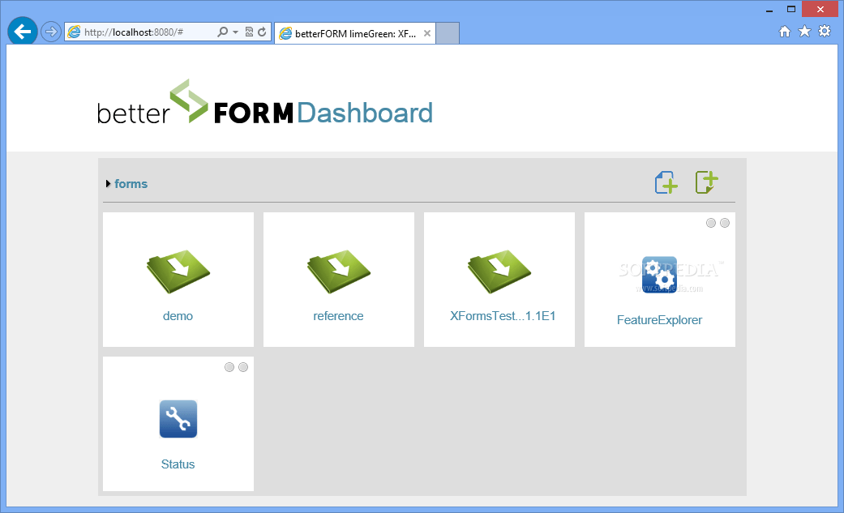Click the green upload file icon
Viewport: 844px width, 513px height.
(706, 182)
